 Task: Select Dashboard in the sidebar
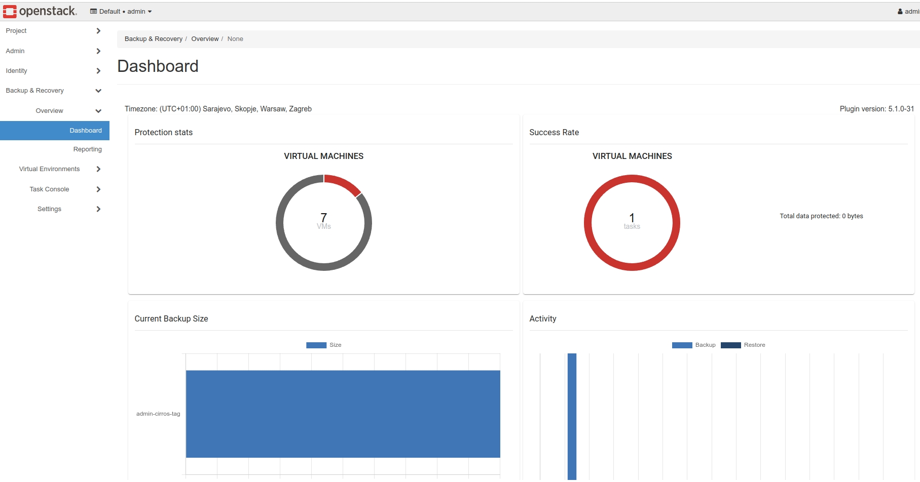(85, 131)
